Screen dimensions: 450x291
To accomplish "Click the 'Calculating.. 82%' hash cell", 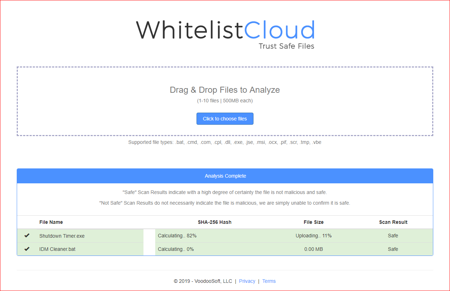I will click(x=177, y=236).
